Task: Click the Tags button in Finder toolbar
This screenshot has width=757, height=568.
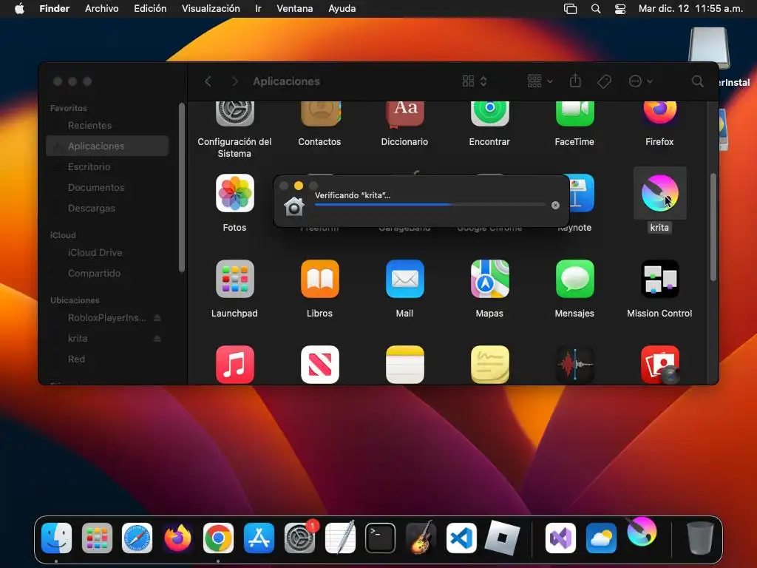Action: [x=604, y=81]
